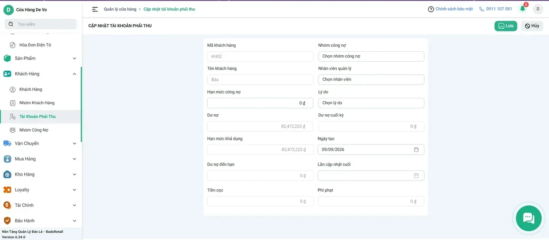
Task: Open the Chọn lý do dropdown
Action: tap(371, 103)
